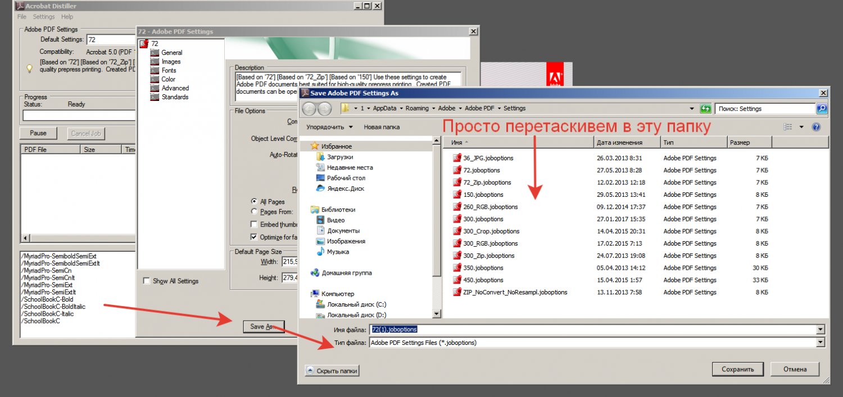The image size is (843, 397).
Task: Select the ZIP_NoConvert_NoResampl.joboptions file icon
Action: 457,292
